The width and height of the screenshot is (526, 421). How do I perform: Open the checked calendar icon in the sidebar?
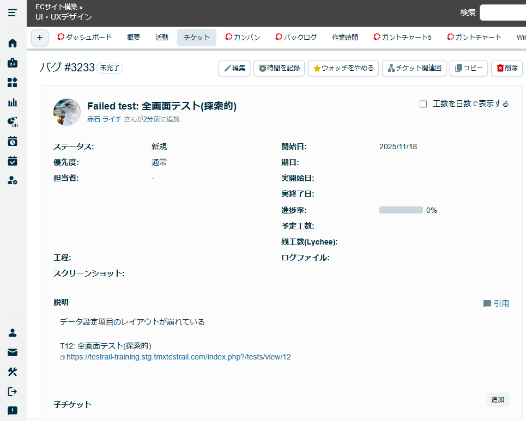13,161
